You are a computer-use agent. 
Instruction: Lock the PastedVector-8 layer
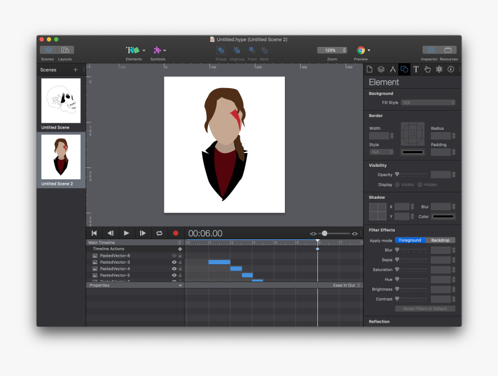[180, 255]
